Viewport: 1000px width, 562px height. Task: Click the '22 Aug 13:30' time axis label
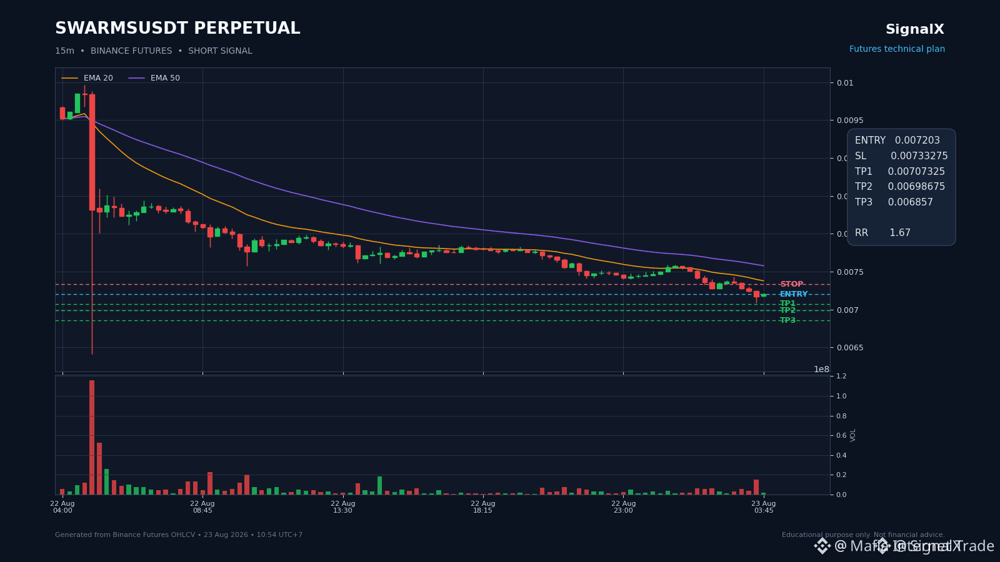click(342, 507)
